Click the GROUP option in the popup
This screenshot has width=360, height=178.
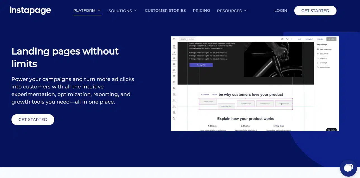pyautogui.click(x=215, y=95)
